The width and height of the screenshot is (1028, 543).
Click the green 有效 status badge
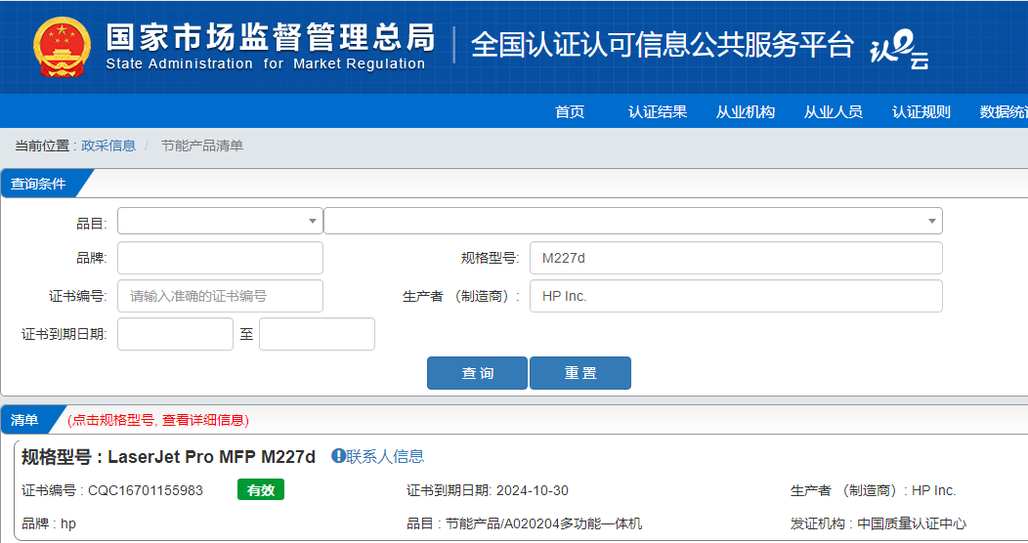[261, 490]
